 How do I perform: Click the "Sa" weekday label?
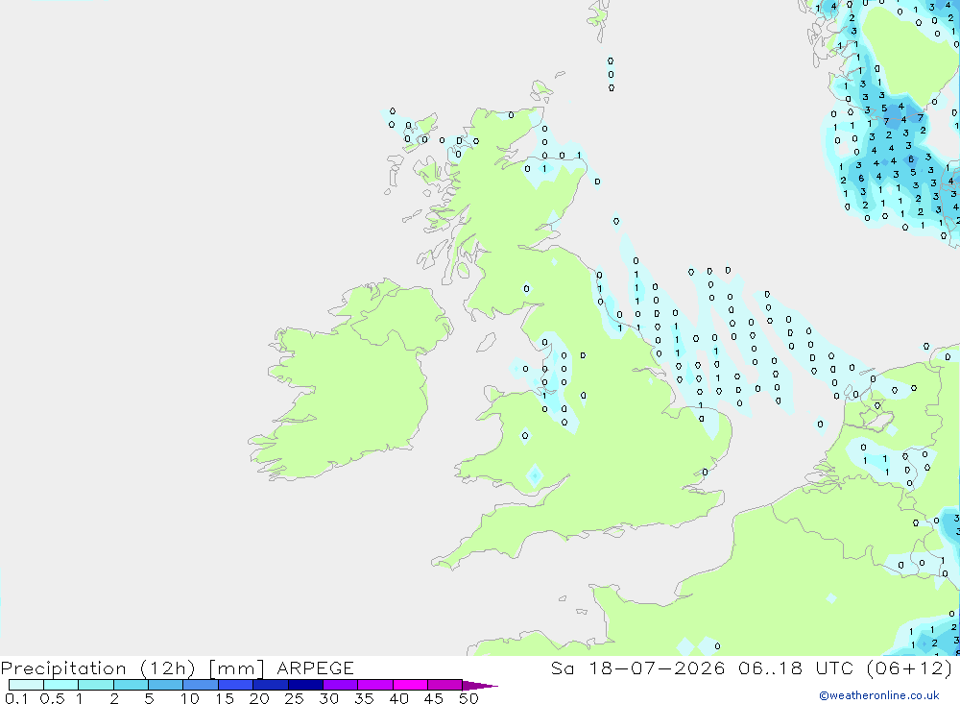[562, 668]
